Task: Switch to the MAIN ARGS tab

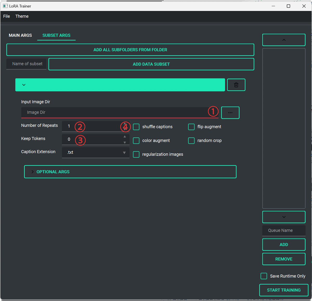Action: [20, 35]
